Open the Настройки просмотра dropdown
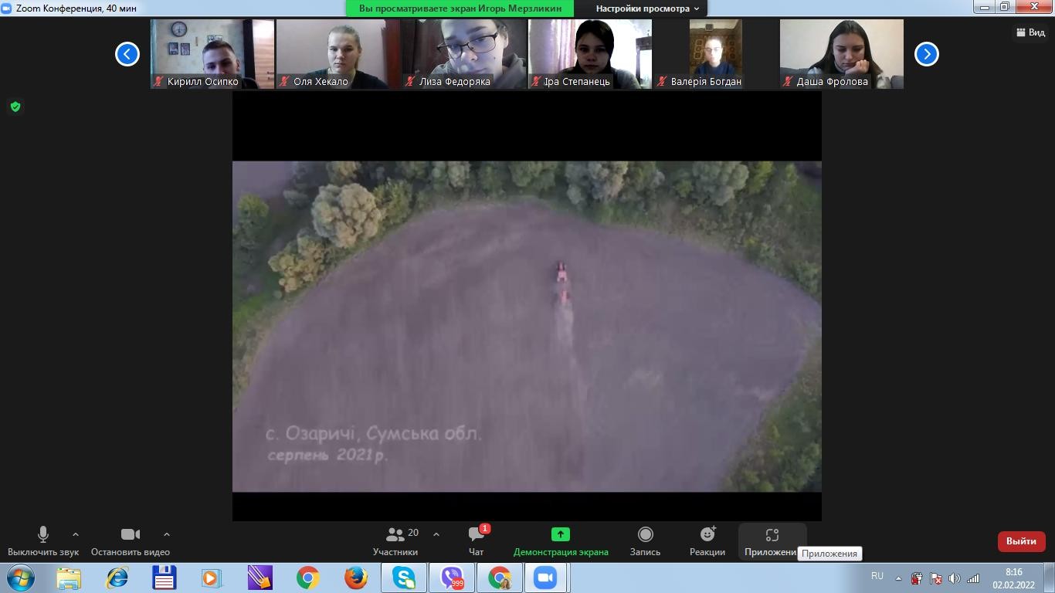 pyautogui.click(x=647, y=8)
